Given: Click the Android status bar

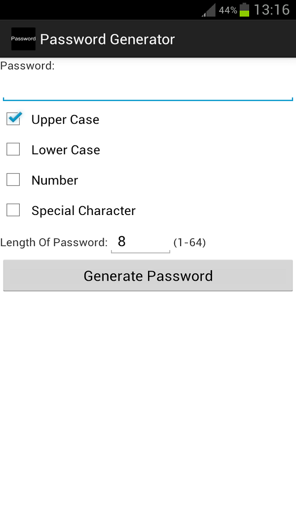Looking at the screenshot, I should click(x=148, y=9).
